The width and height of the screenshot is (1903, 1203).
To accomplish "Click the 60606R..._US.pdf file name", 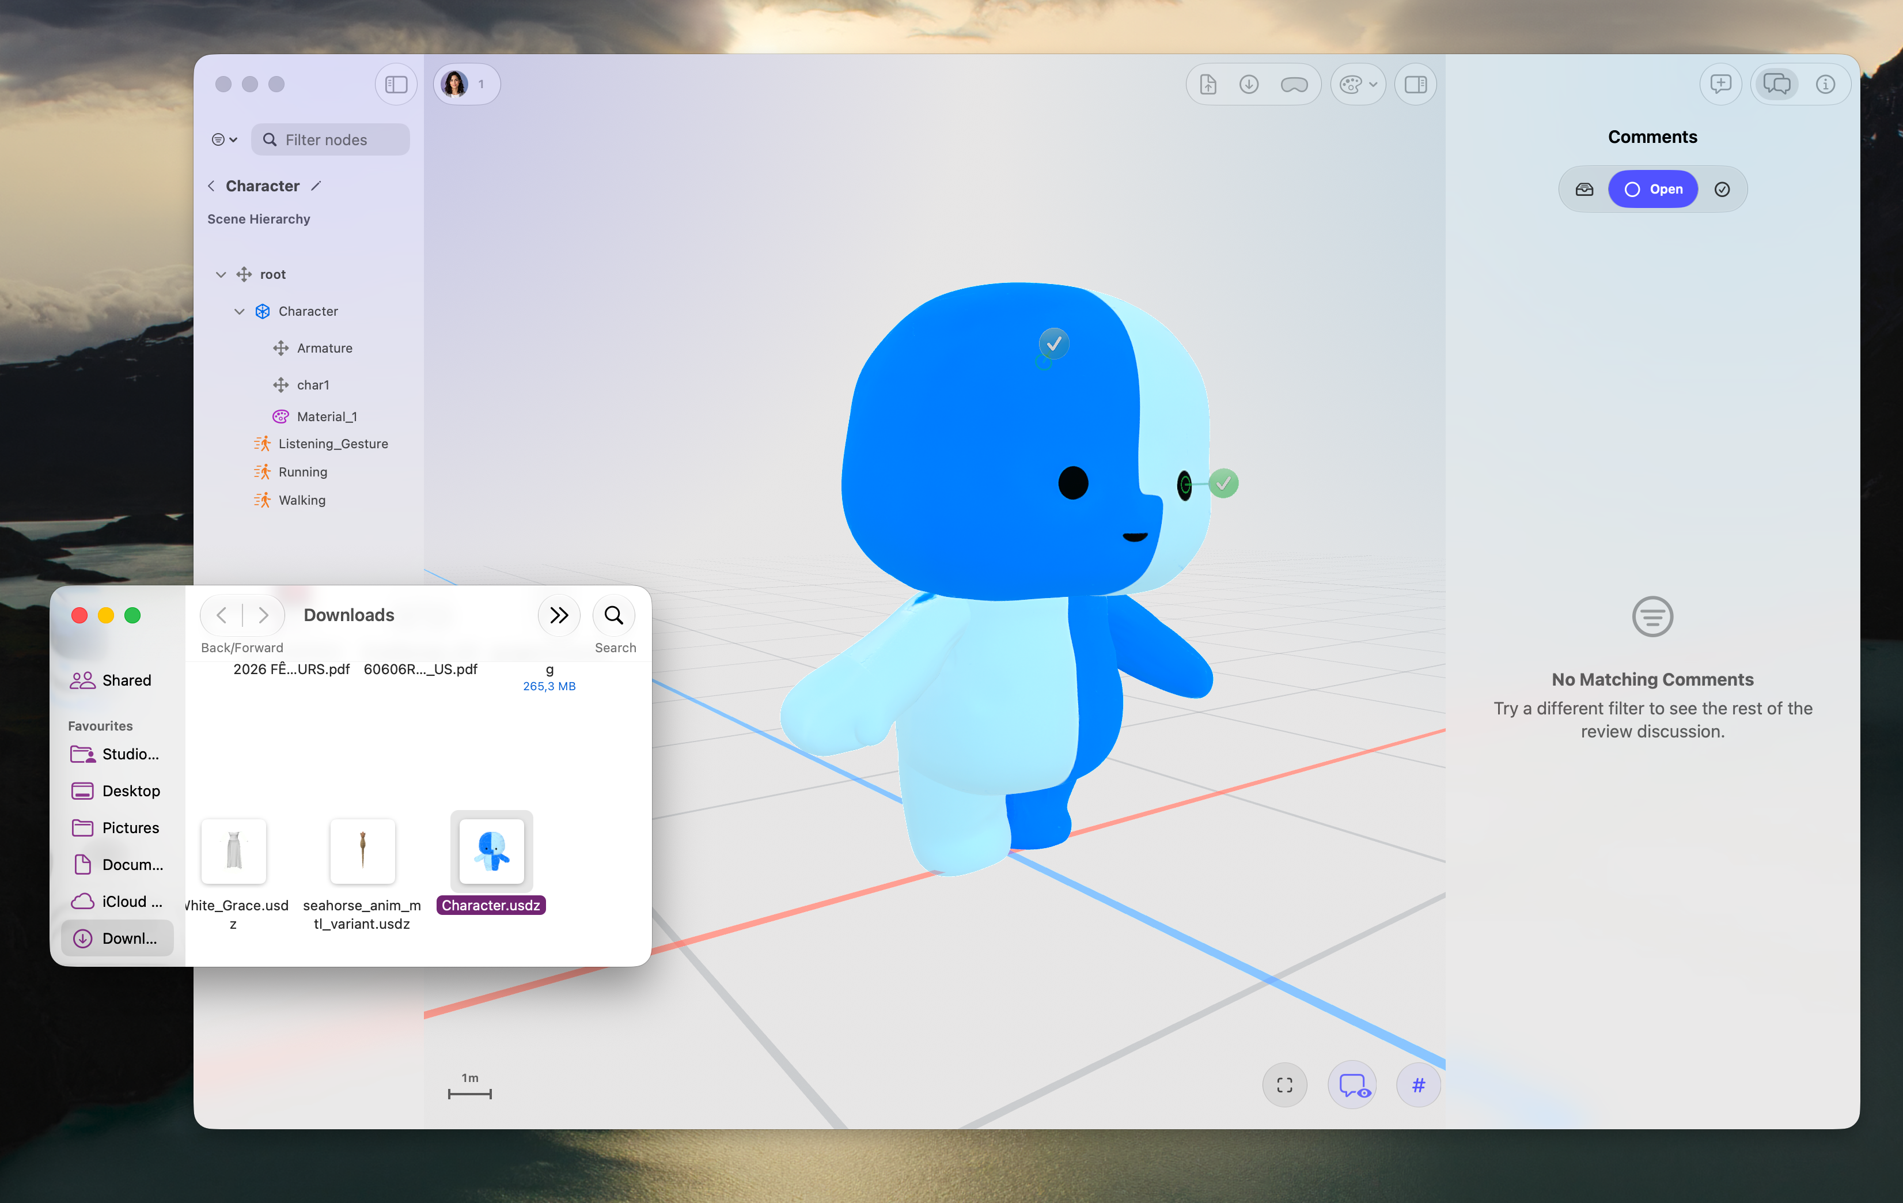I will click(420, 669).
